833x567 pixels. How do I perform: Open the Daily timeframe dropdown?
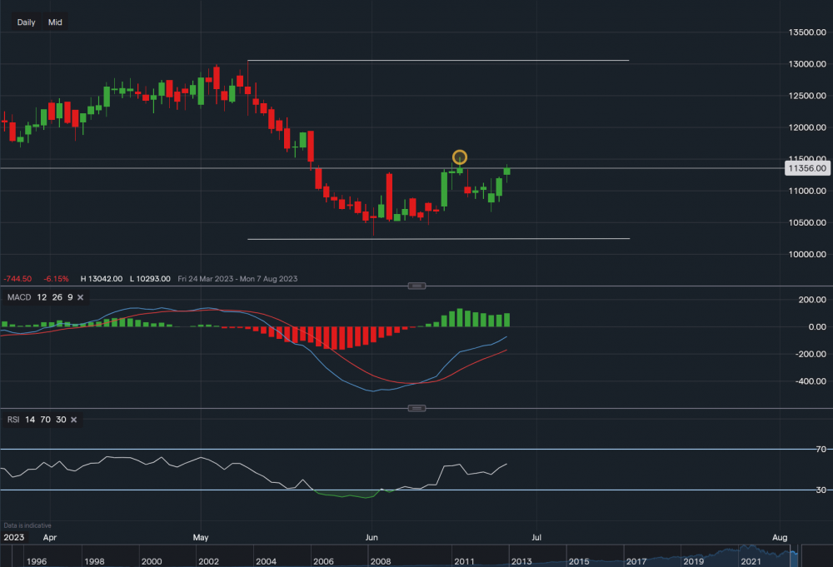[x=26, y=22]
